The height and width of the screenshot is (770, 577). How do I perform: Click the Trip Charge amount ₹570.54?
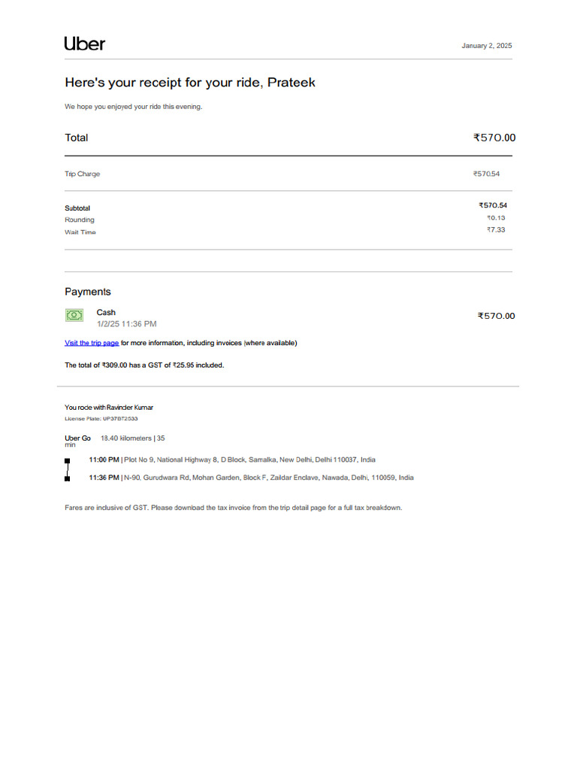pyautogui.click(x=486, y=174)
